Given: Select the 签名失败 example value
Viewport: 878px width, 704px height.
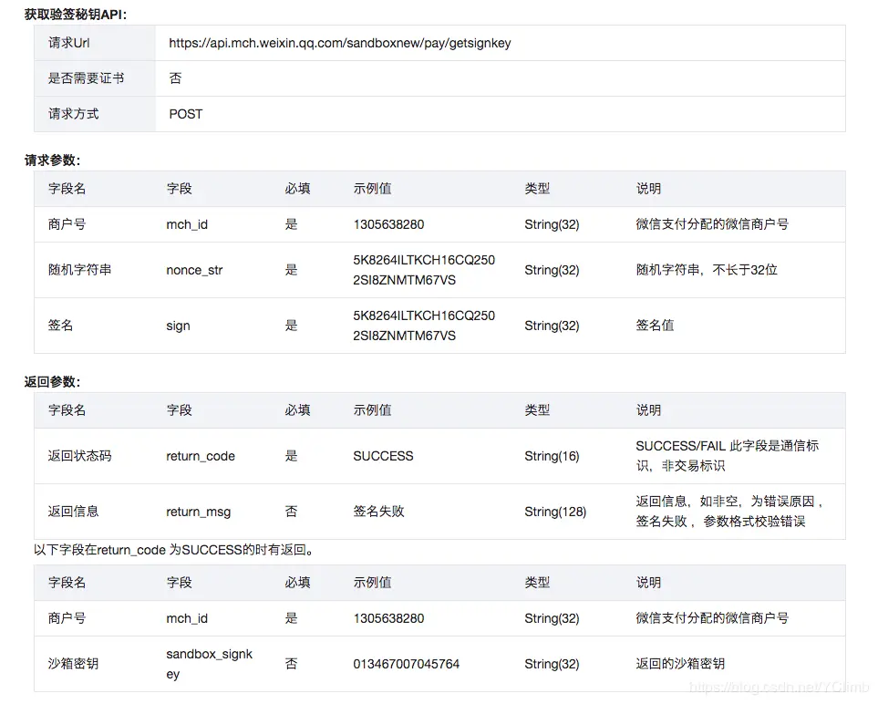Looking at the screenshot, I should 377,512.
